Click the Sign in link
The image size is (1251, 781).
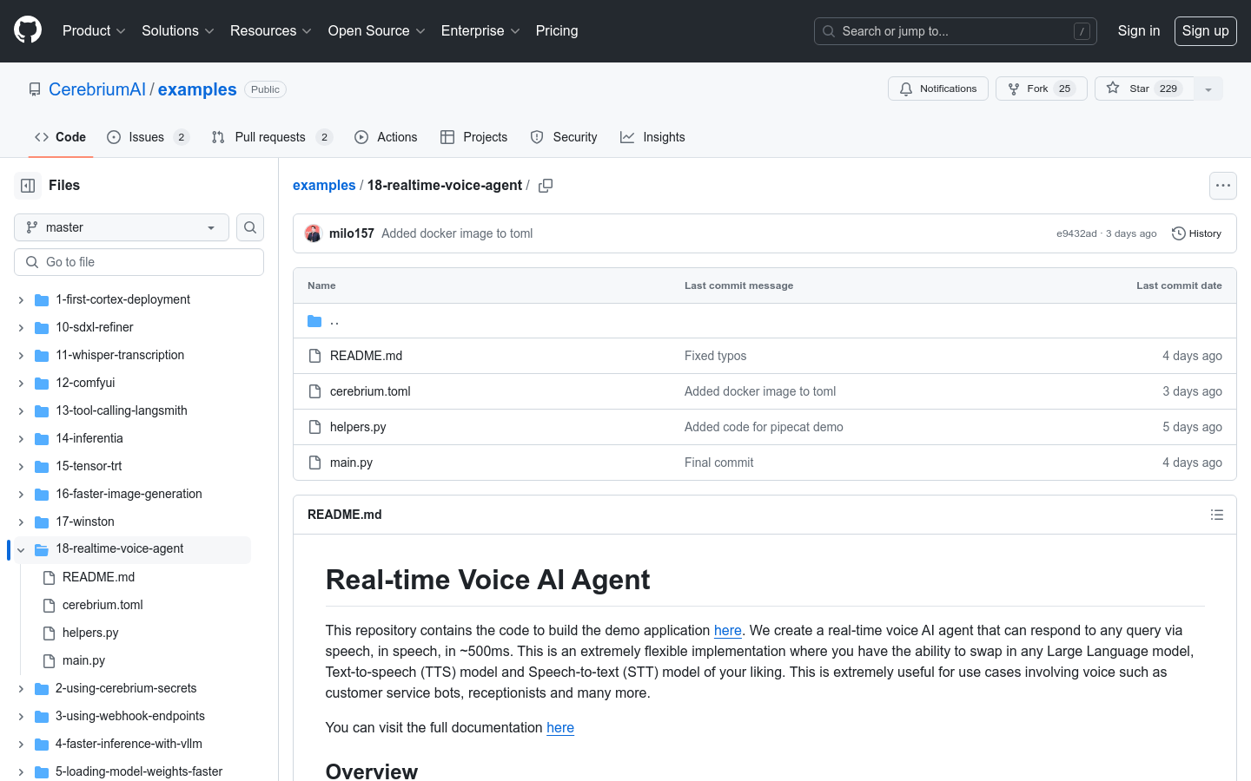1139,30
